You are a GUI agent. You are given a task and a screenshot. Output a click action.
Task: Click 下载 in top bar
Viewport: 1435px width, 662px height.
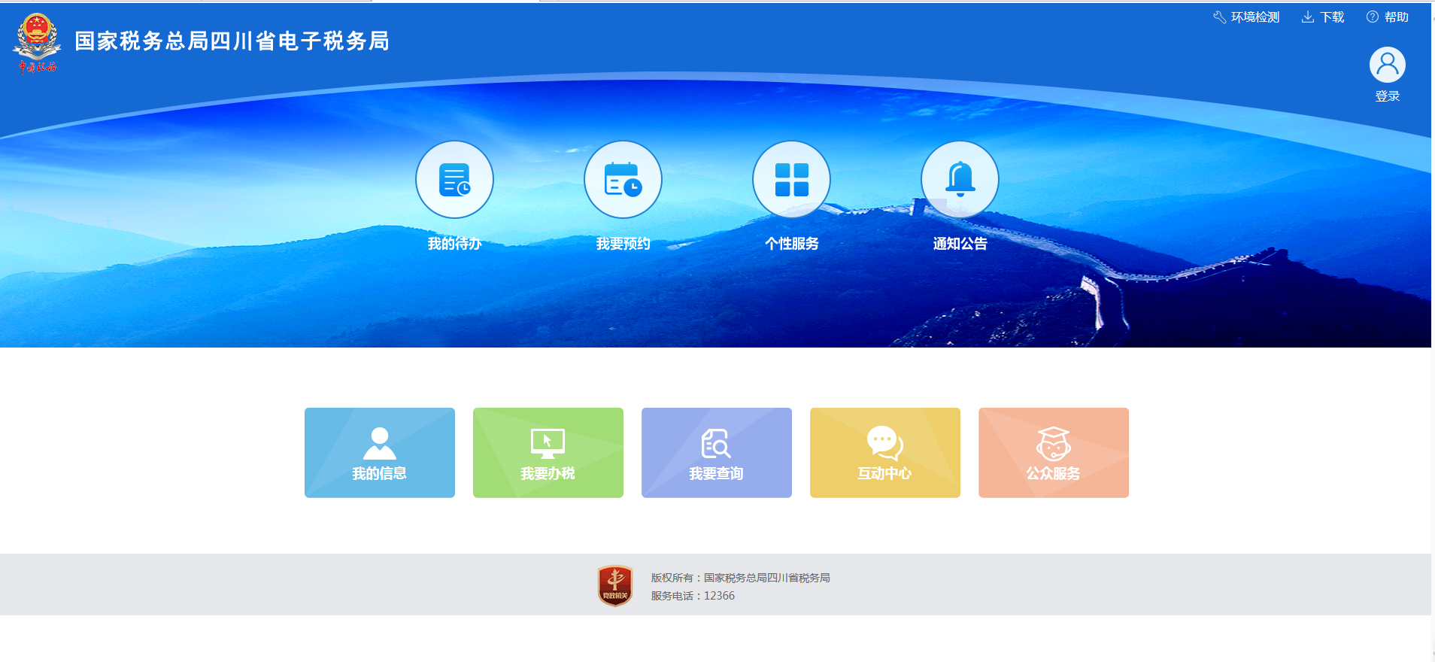tap(1323, 17)
